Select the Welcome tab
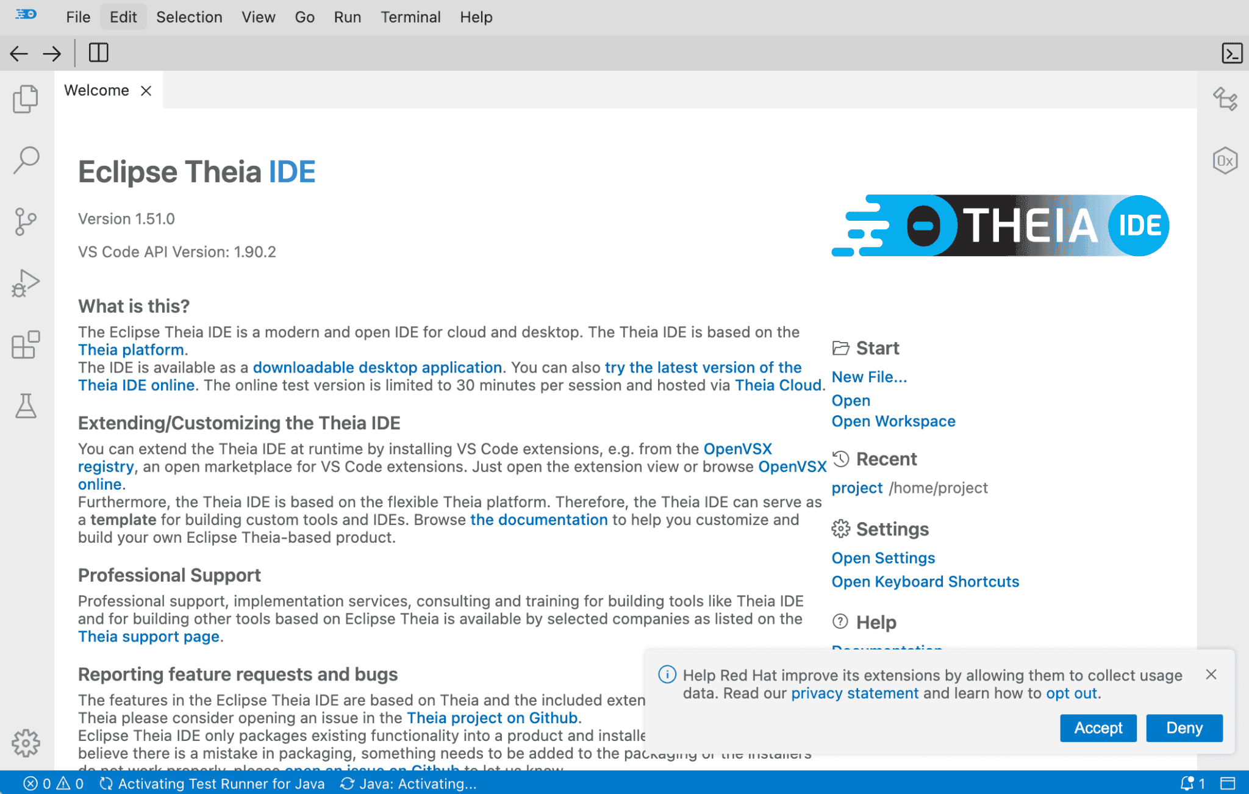This screenshot has width=1249, height=794. point(96,90)
